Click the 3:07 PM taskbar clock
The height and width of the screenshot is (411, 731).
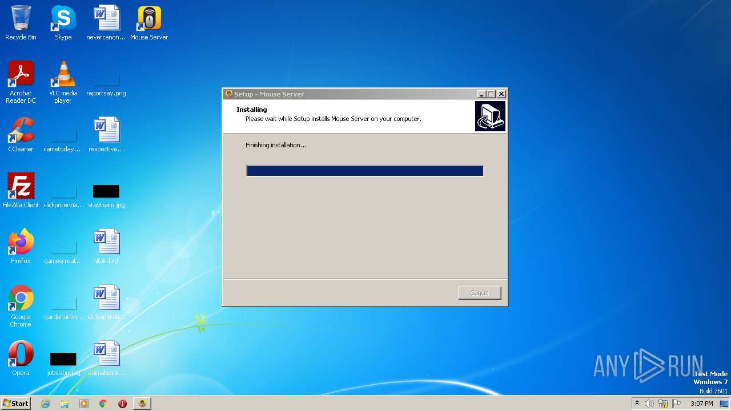click(701, 404)
